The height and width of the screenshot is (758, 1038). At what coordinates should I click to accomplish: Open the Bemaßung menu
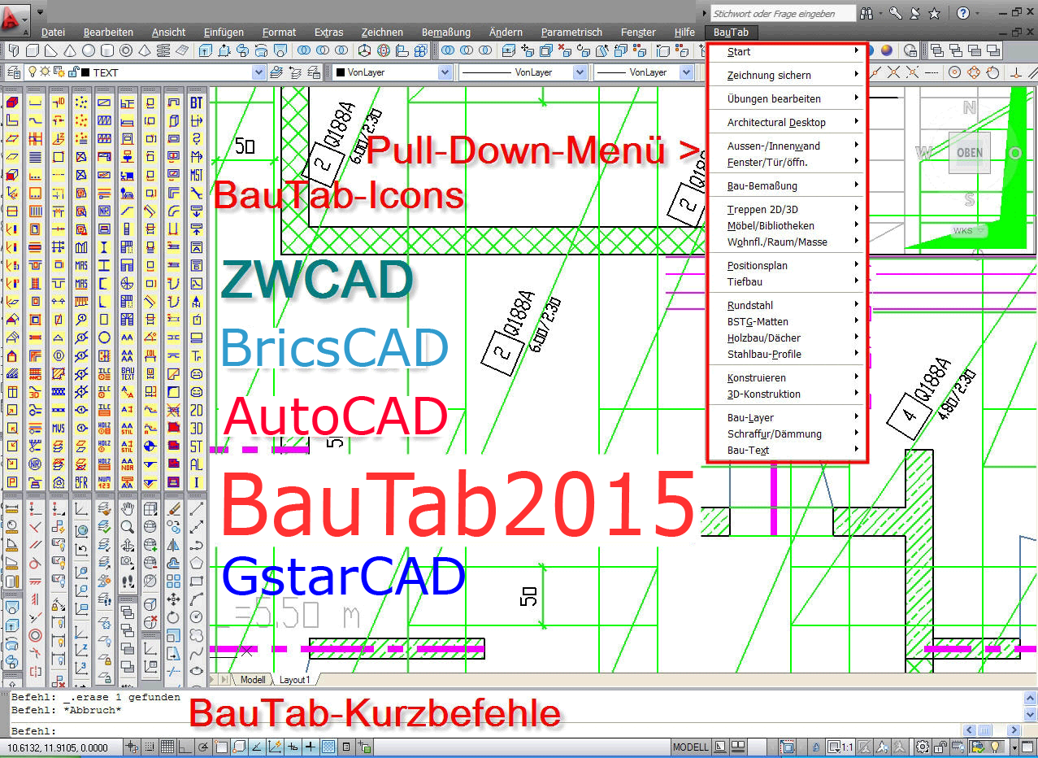[445, 33]
